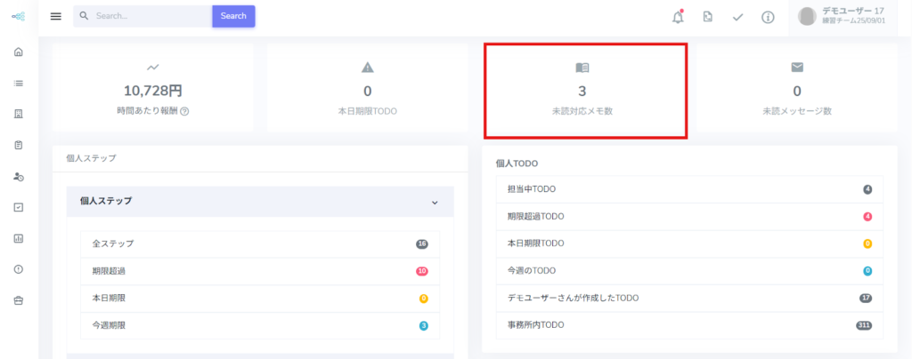Open the list icon in sidebar
The width and height of the screenshot is (912, 359).
tap(18, 83)
